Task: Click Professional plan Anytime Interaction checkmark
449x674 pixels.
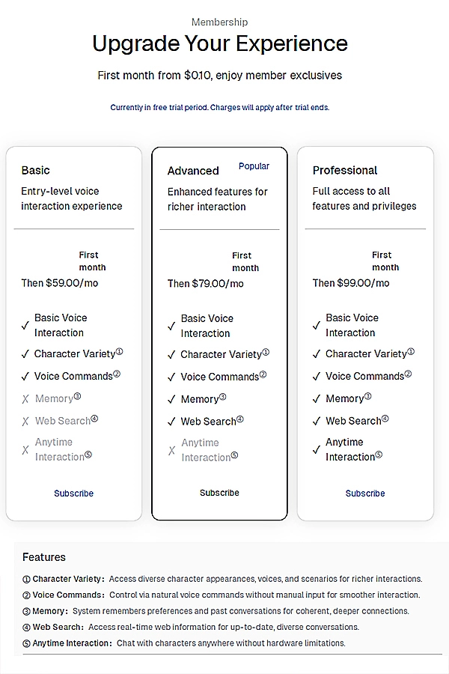Action: pos(317,450)
